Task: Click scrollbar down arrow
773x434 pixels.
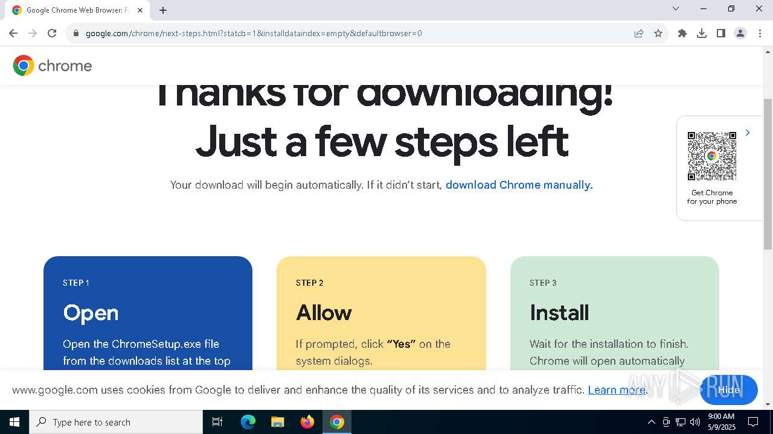Action: point(768,404)
